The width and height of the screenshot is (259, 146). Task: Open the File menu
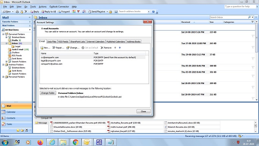pos(5,6)
